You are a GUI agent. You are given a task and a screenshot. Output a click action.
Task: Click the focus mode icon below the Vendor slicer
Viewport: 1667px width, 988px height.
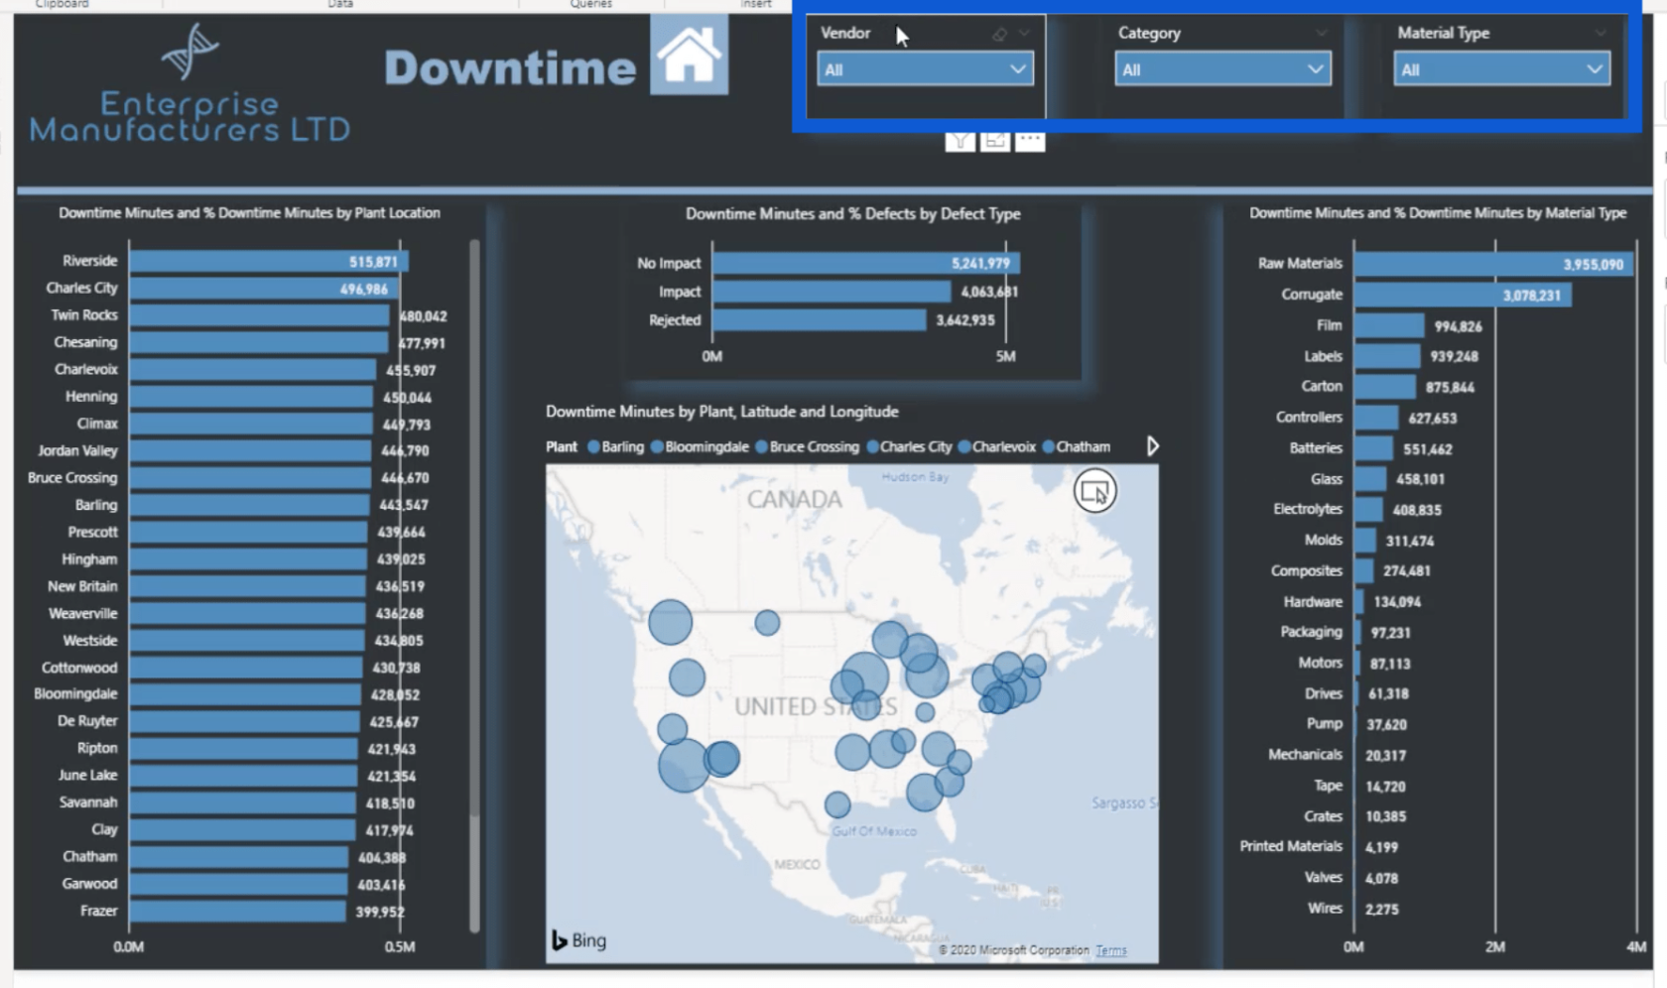pyautogui.click(x=995, y=141)
